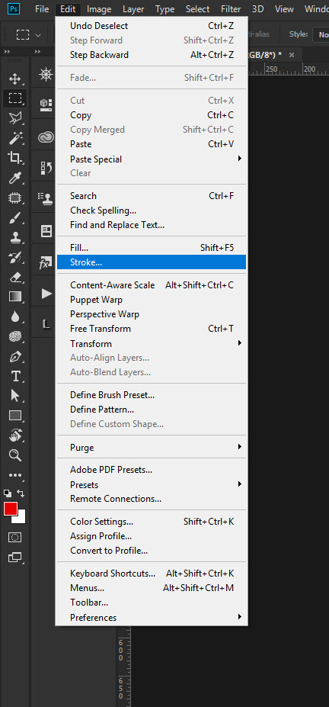Select the Rectangle shape tool
This screenshot has width=329, height=707.
(15, 416)
